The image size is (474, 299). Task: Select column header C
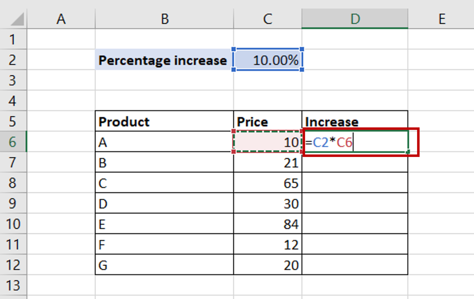click(267, 19)
